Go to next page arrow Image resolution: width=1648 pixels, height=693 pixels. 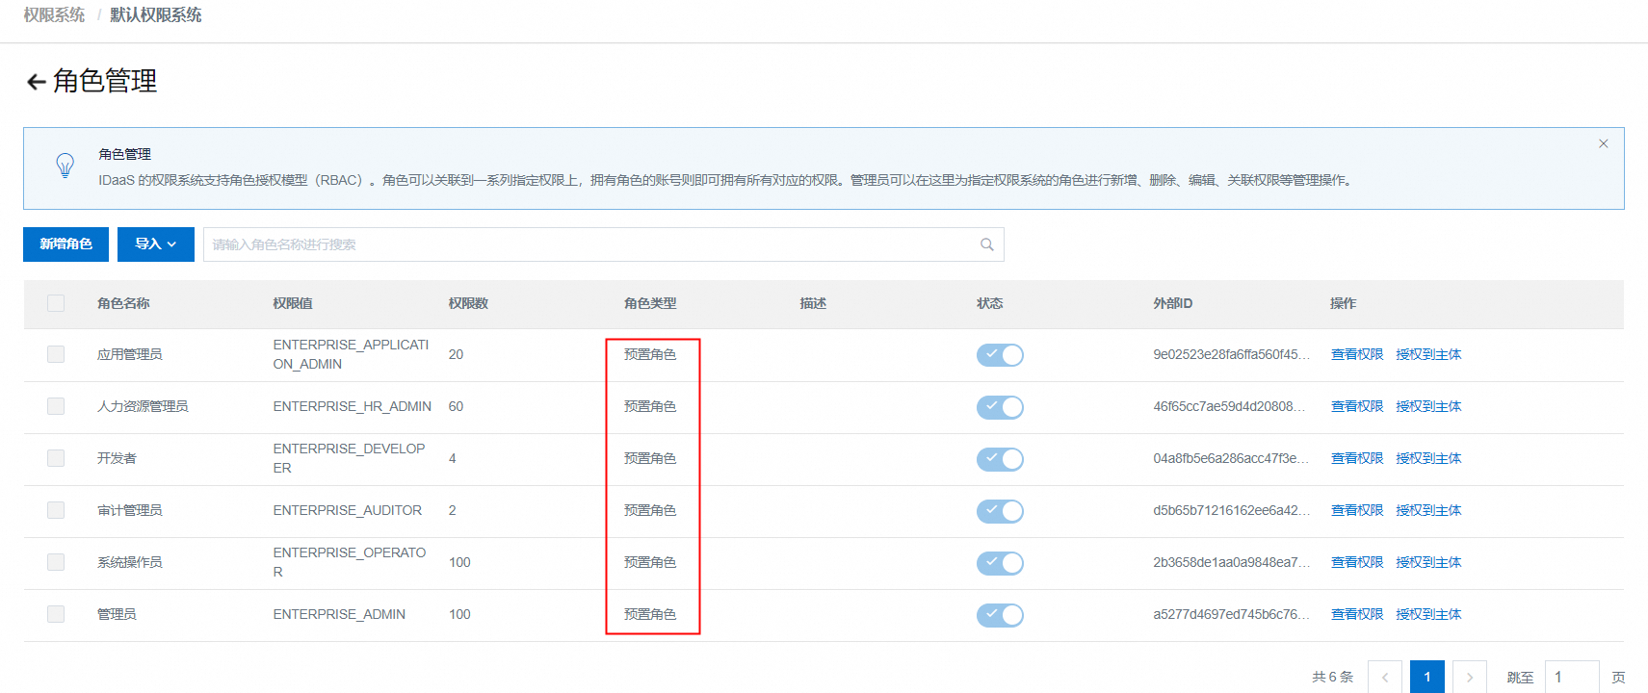[1469, 677]
